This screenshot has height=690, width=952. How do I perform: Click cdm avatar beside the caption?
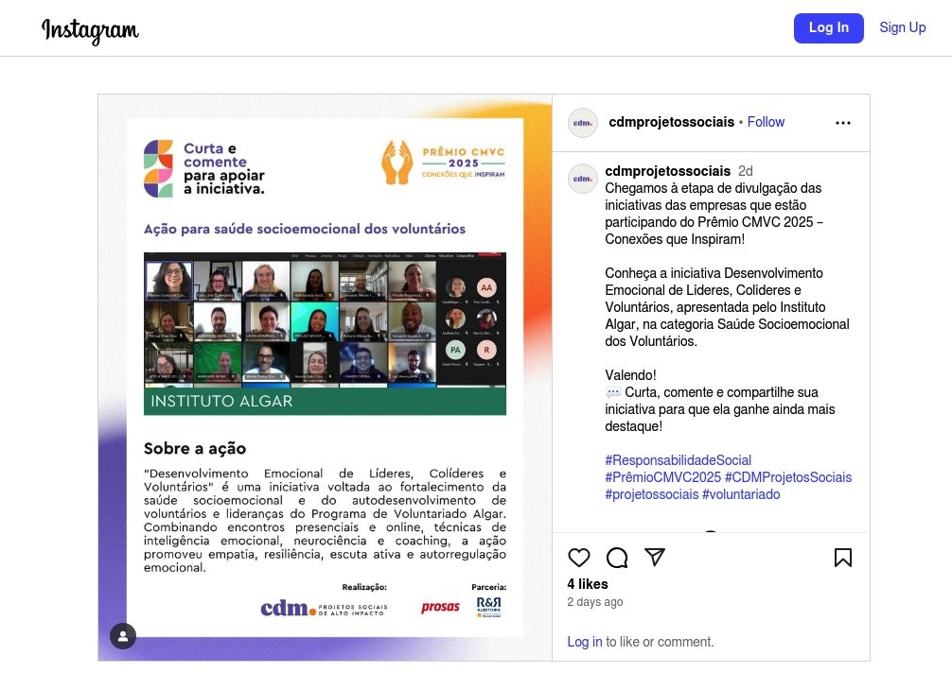click(x=583, y=179)
